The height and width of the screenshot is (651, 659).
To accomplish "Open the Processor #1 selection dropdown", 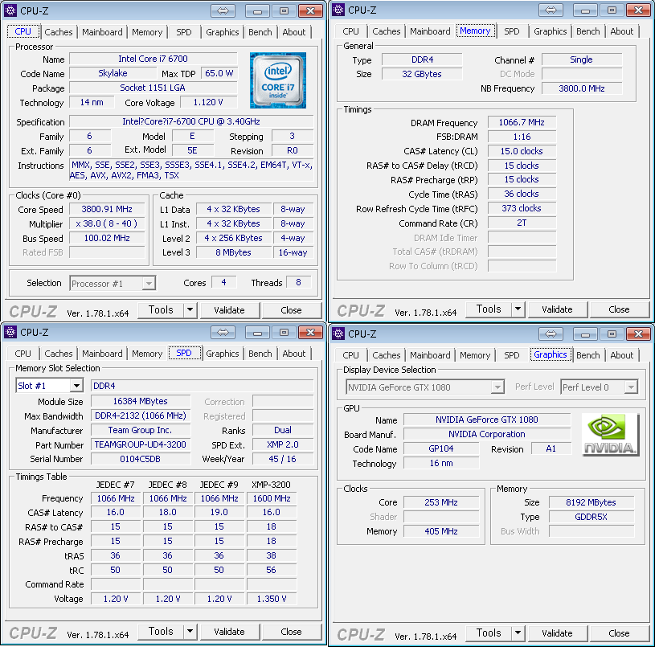I will tap(149, 284).
